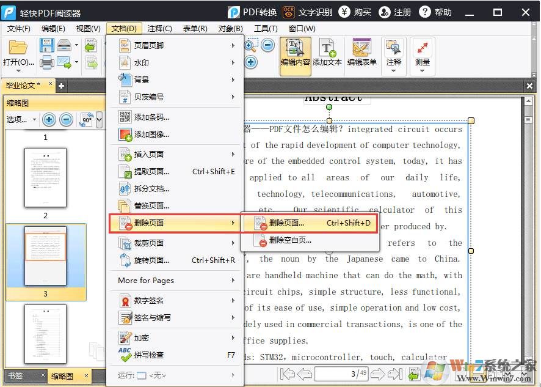Viewport: 541px width, 387px height.
Task: Zoom in thumbnails with plus icon
Action: tap(49, 119)
